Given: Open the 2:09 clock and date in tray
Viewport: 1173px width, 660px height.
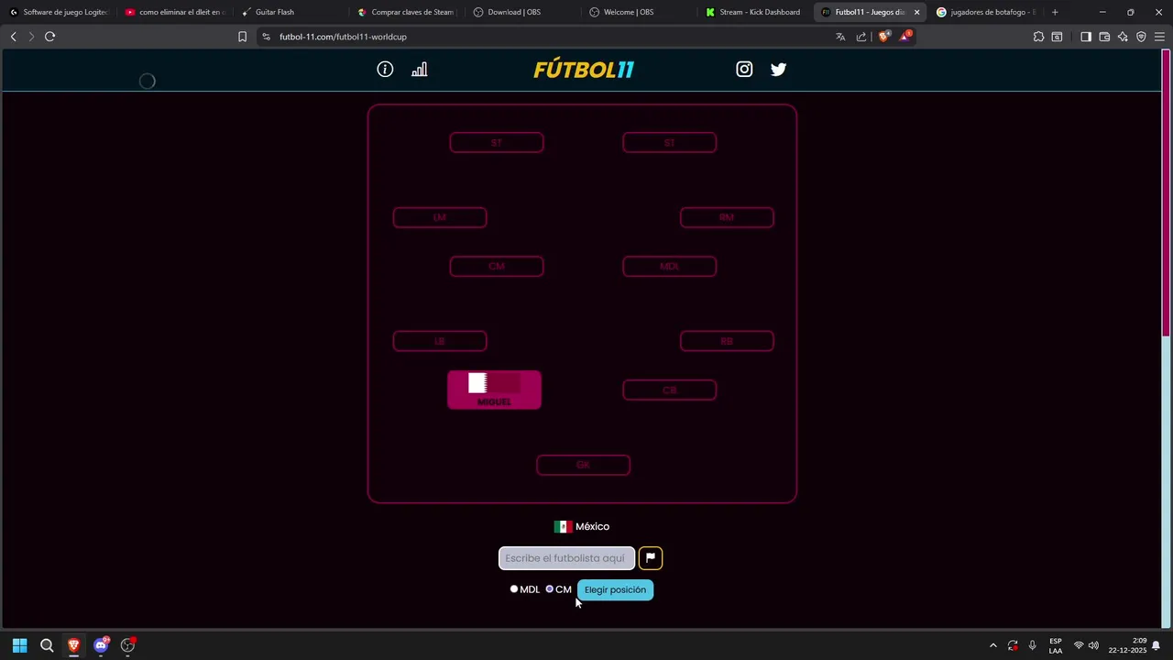Looking at the screenshot, I should pyautogui.click(x=1128, y=645).
